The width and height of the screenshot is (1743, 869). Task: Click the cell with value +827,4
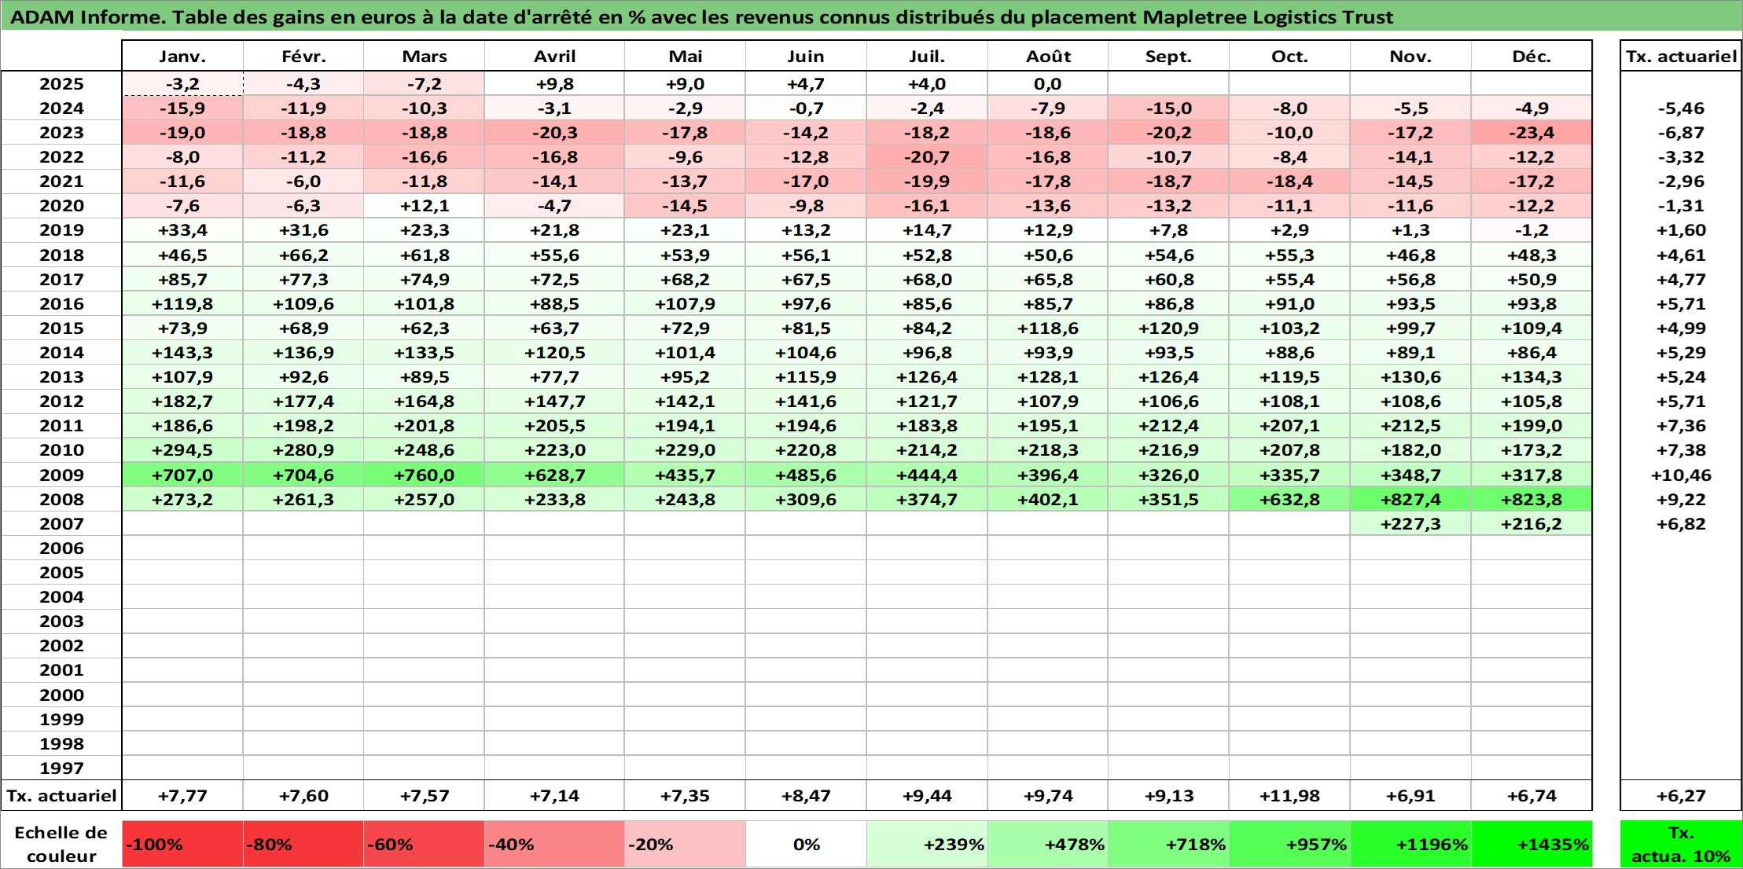click(1410, 499)
